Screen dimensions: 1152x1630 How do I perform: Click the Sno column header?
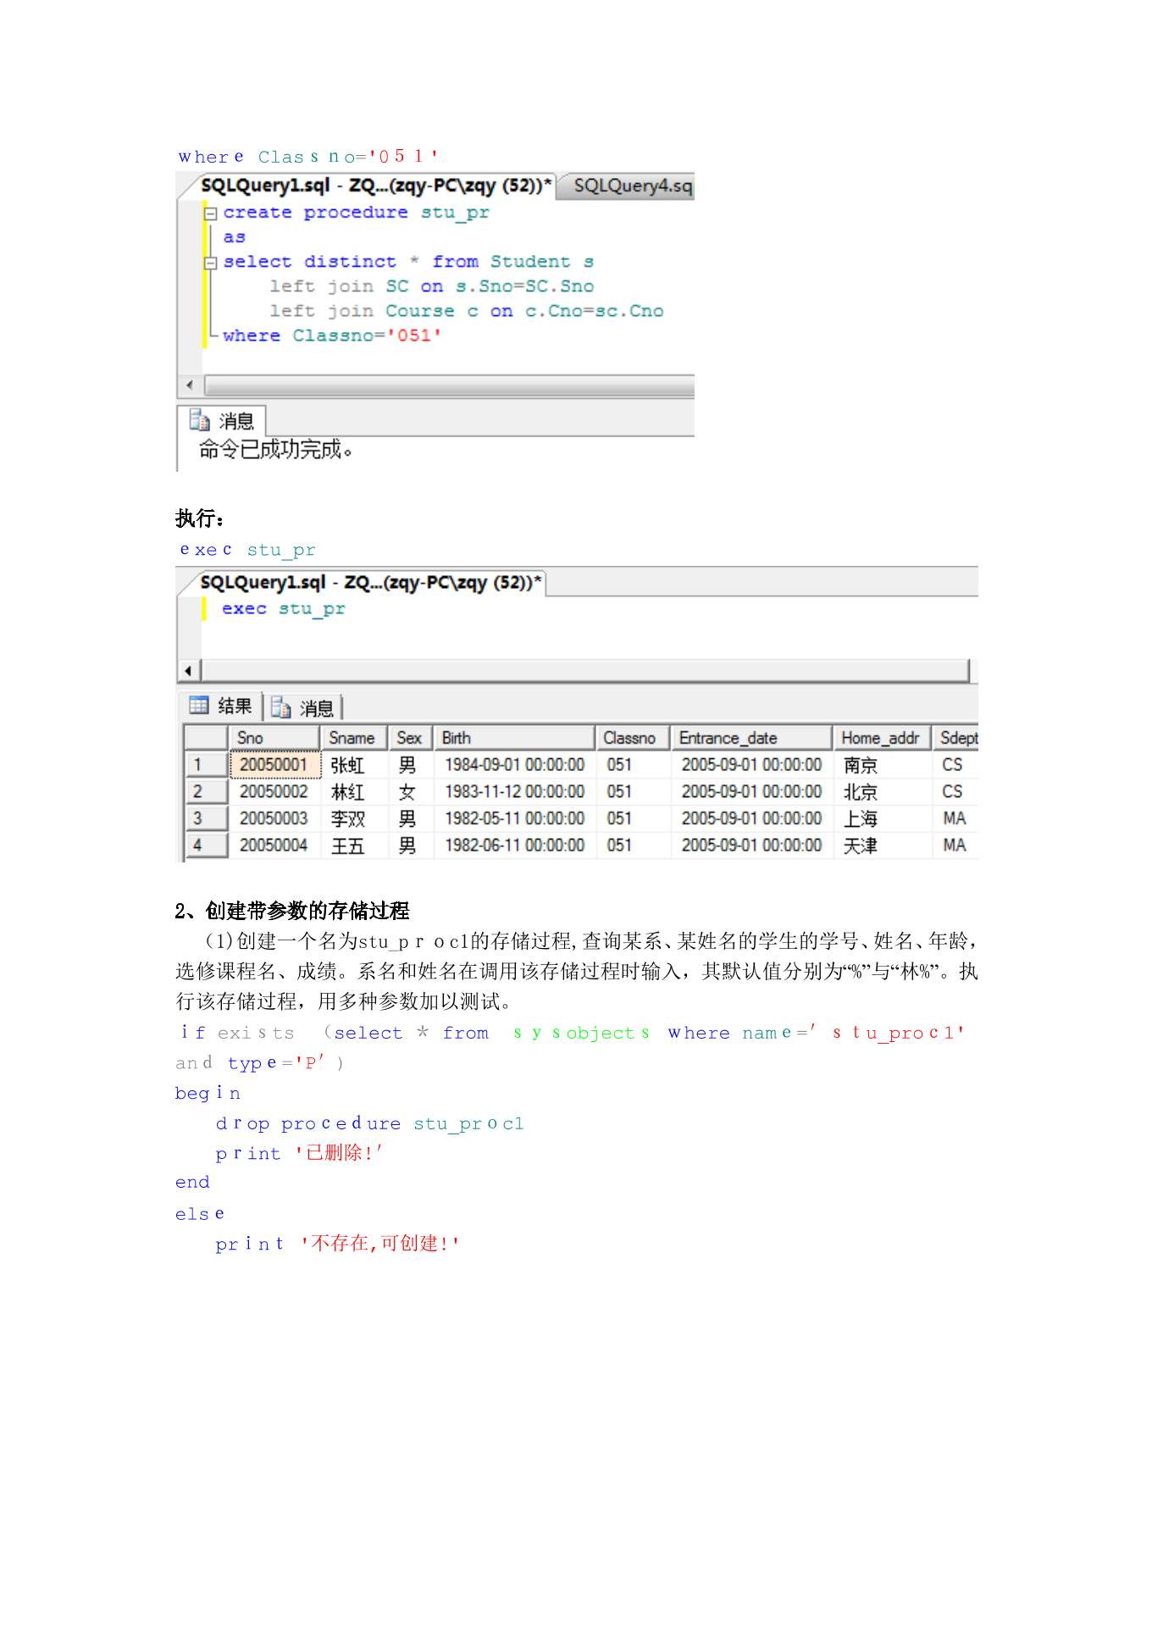274,738
